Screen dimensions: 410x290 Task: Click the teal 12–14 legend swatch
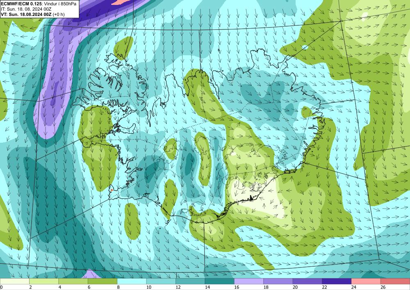click(190, 281)
